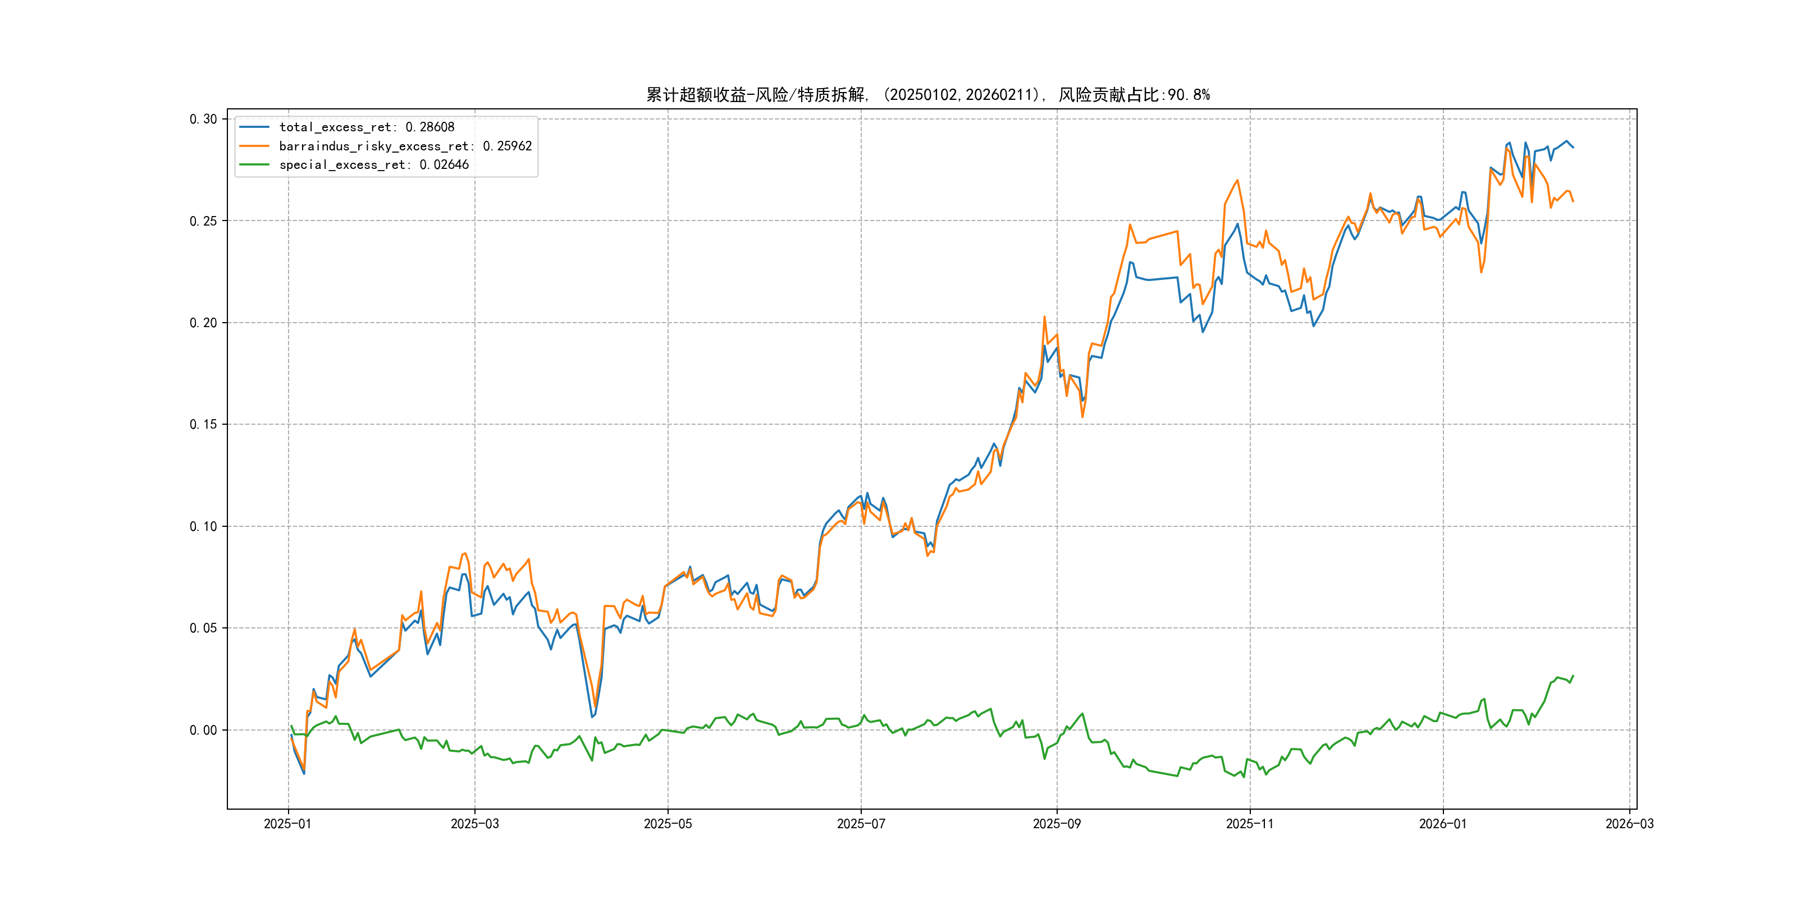The height and width of the screenshot is (909, 1819).
Task: Select the total_excess_ret: 0.28608 legend label
Action: click(x=367, y=127)
